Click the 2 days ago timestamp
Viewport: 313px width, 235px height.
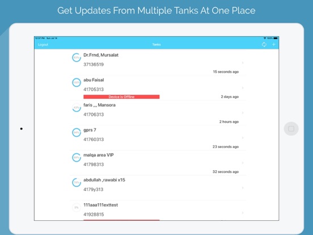(x=230, y=96)
